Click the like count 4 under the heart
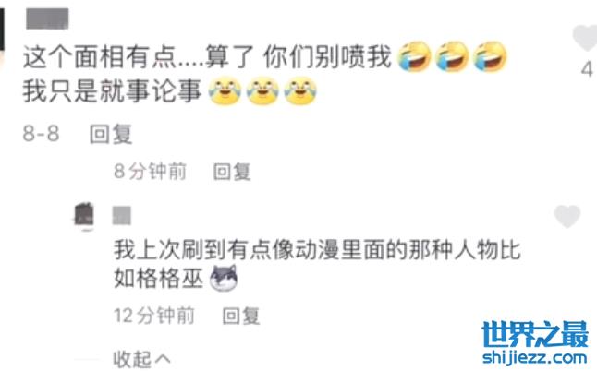 click(587, 69)
